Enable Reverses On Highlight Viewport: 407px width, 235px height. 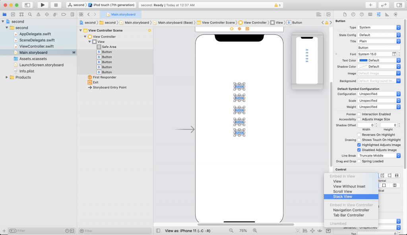point(359,135)
